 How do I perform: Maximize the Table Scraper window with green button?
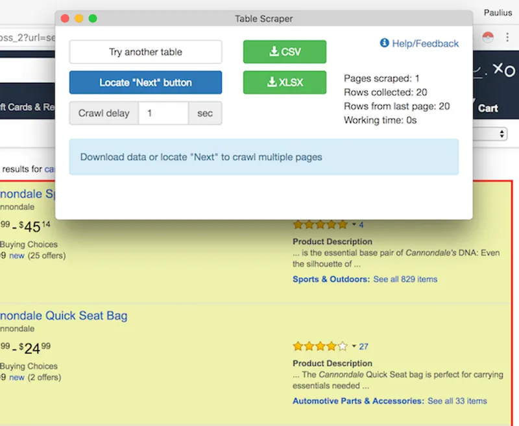click(x=93, y=19)
